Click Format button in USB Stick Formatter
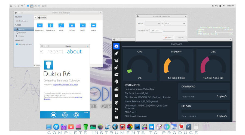 pos(180,37)
